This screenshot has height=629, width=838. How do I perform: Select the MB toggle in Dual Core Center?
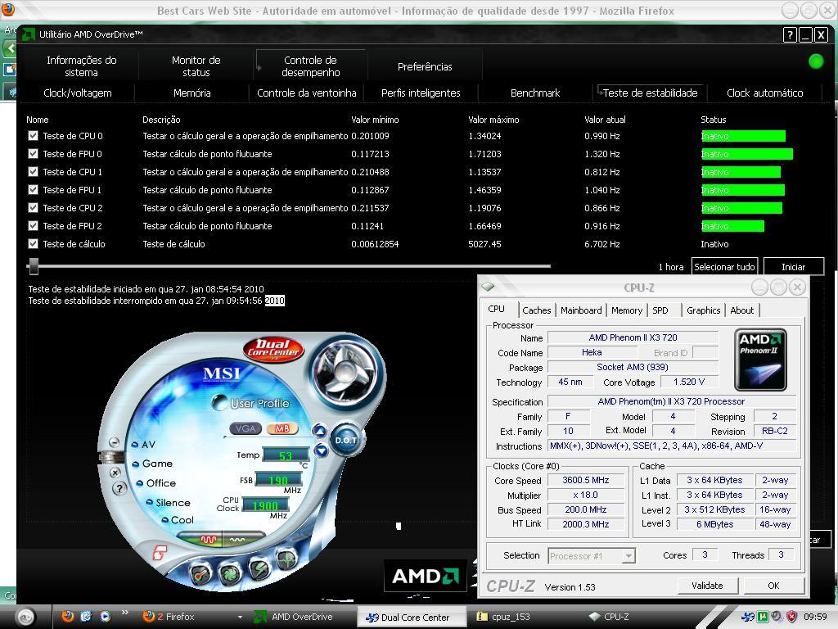coord(282,428)
